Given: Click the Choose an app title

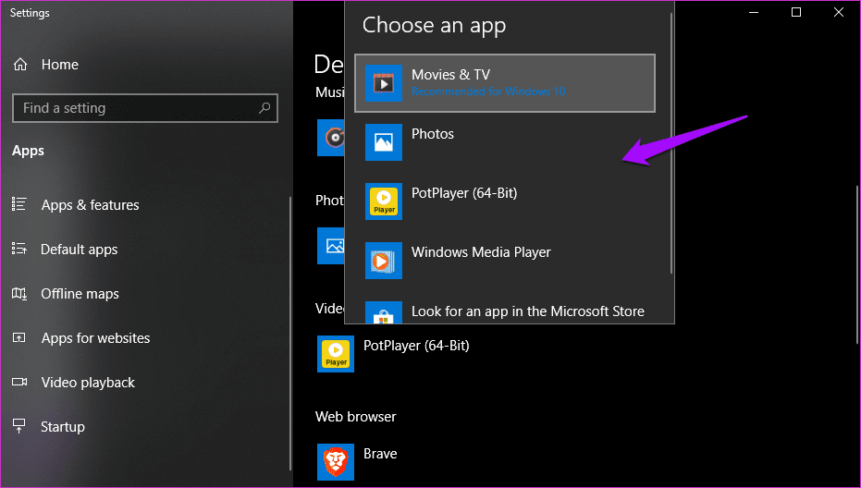Looking at the screenshot, I should (x=434, y=25).
